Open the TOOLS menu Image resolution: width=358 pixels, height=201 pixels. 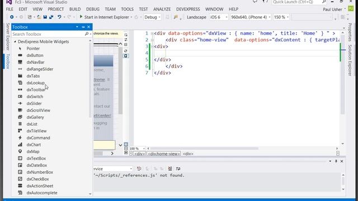127,9
